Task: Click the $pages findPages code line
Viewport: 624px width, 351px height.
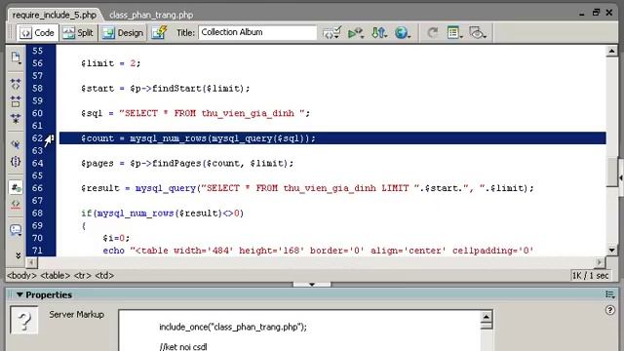Action: (x=187, y=163)
